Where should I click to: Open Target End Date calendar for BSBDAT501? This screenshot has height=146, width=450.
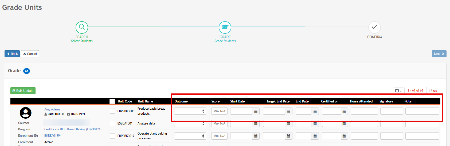(288, 123)
